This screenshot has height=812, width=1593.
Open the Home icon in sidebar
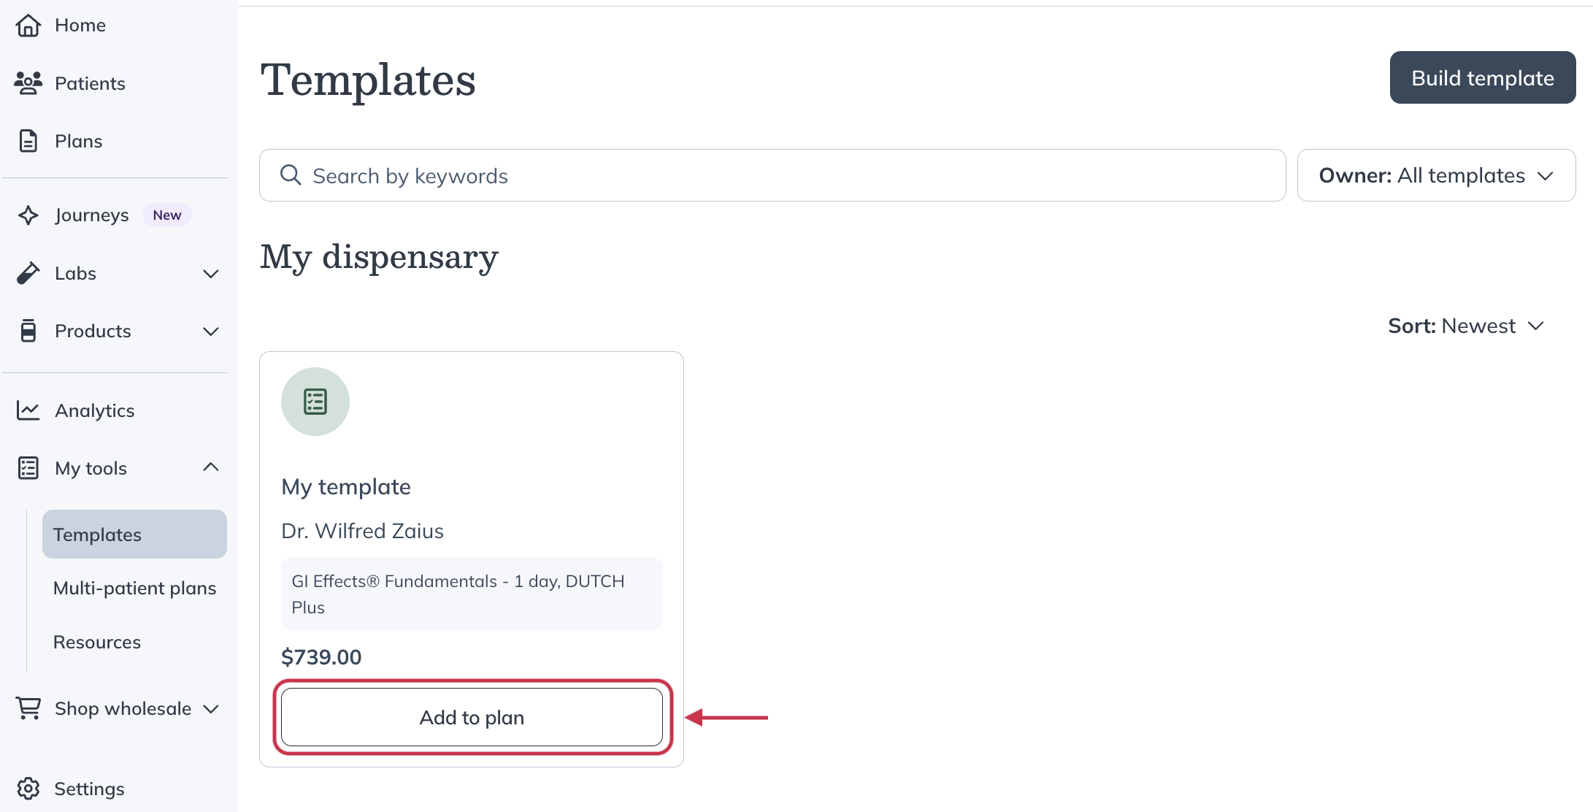28,25
